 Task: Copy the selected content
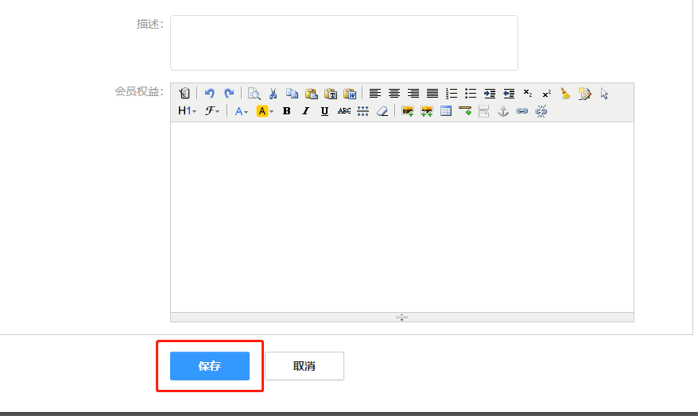click(x=292, y=94)
